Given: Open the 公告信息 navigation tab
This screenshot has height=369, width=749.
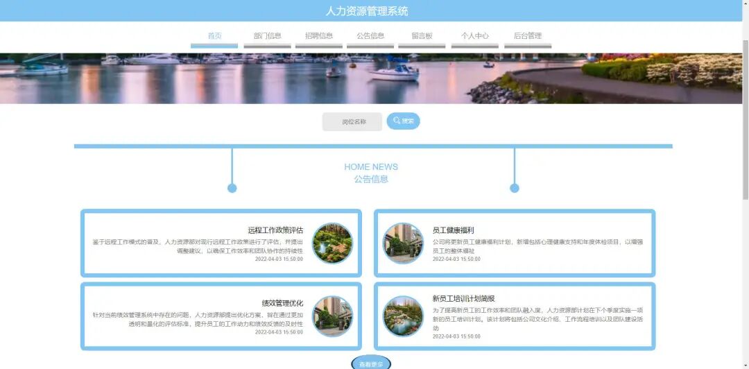Looking at the screenshot, I should coord(370,36).
